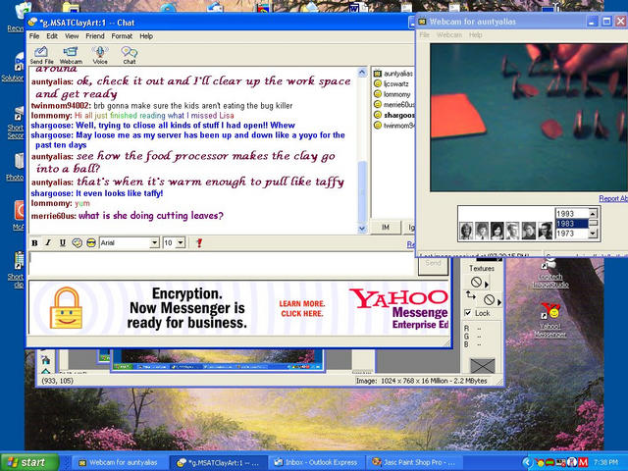Select ljcswartz in the chat user list
628x471 pixels.
pos(393,83)
